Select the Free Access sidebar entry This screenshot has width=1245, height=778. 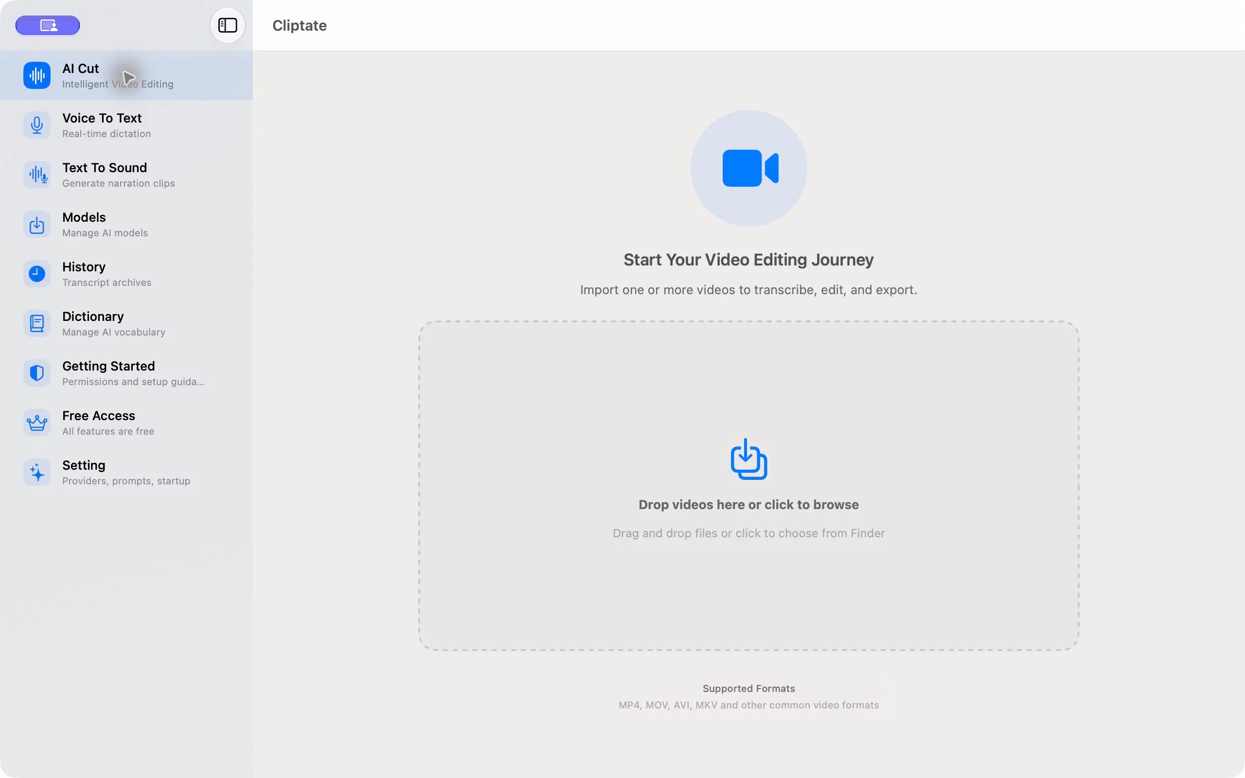[x=126, y=423]
